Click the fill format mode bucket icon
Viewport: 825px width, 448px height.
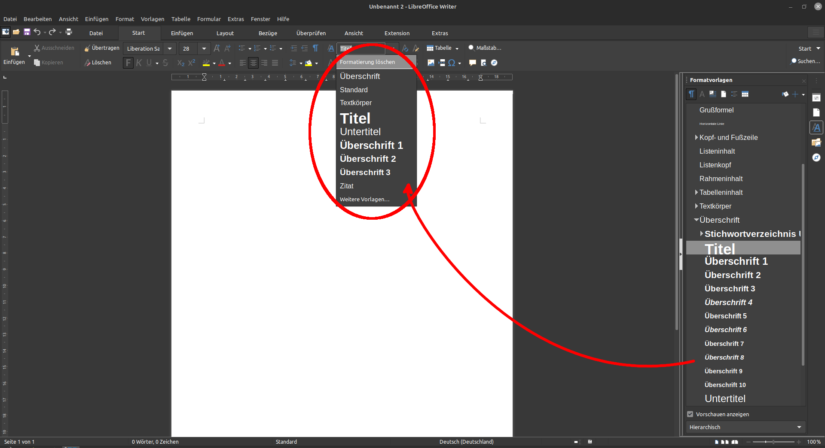coord(785,94)
